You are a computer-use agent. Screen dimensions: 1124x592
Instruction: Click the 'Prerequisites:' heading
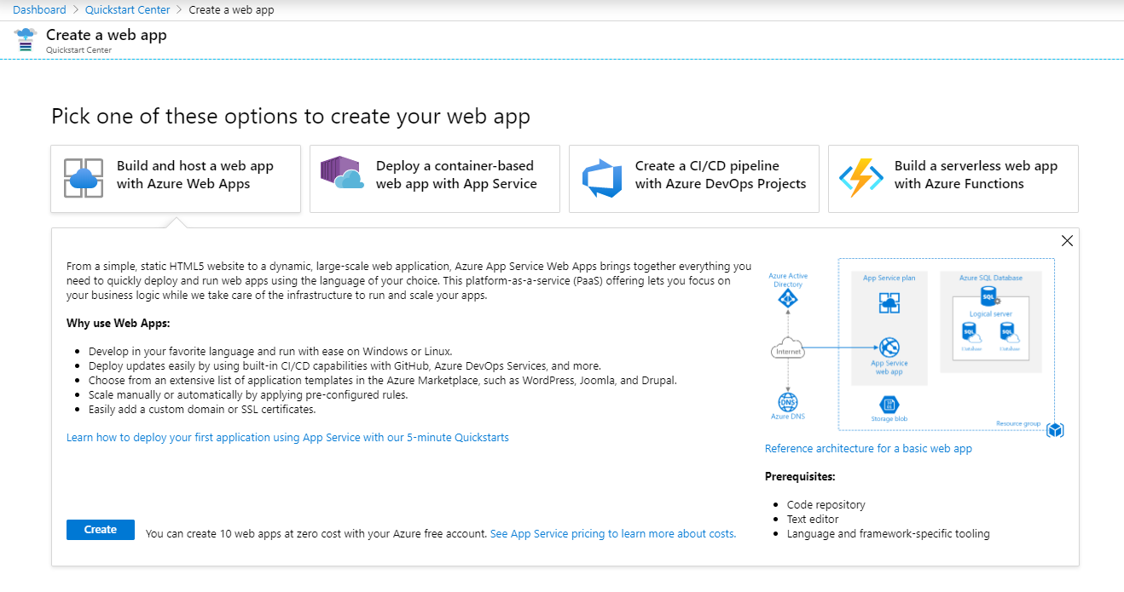pos(800,476)
